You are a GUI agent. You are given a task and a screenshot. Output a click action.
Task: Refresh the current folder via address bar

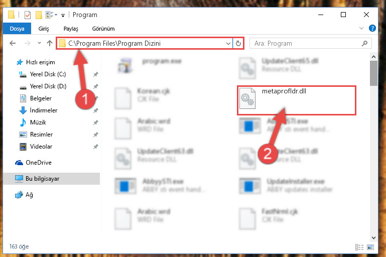pyautogui.click(x=238, y=44)
